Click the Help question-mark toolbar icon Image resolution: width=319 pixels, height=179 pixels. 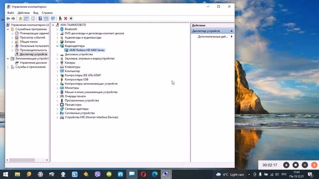click(40, 19)
